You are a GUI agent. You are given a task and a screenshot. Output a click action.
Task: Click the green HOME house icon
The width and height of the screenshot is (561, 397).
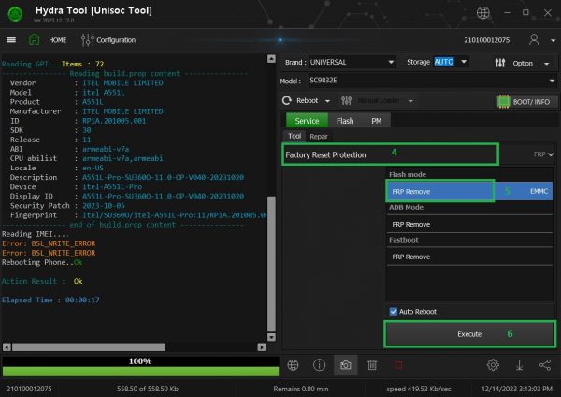coord(34,39)
